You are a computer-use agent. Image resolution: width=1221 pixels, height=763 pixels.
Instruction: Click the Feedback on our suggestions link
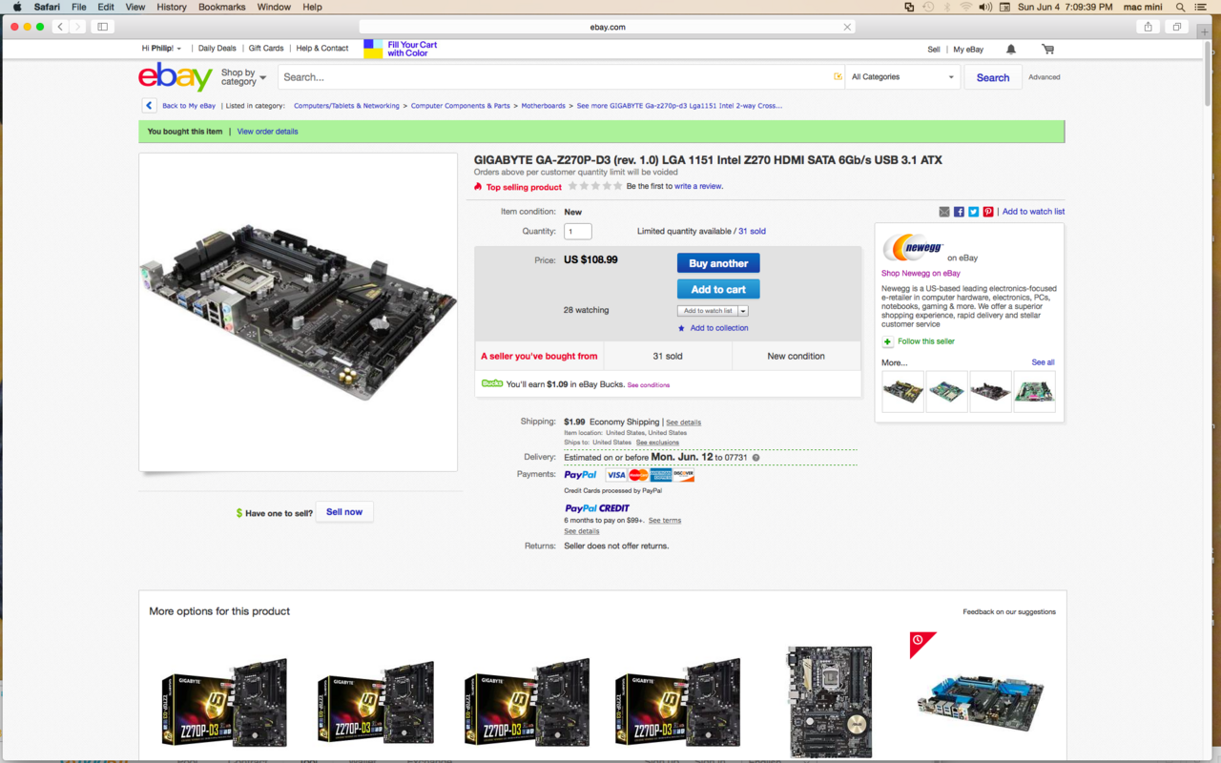(x=1009, y=612)
